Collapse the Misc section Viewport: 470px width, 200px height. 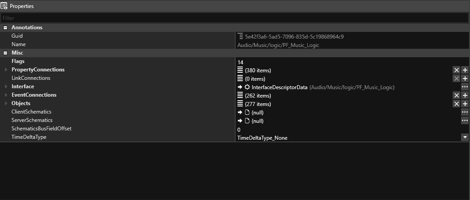tap(5, 53)
